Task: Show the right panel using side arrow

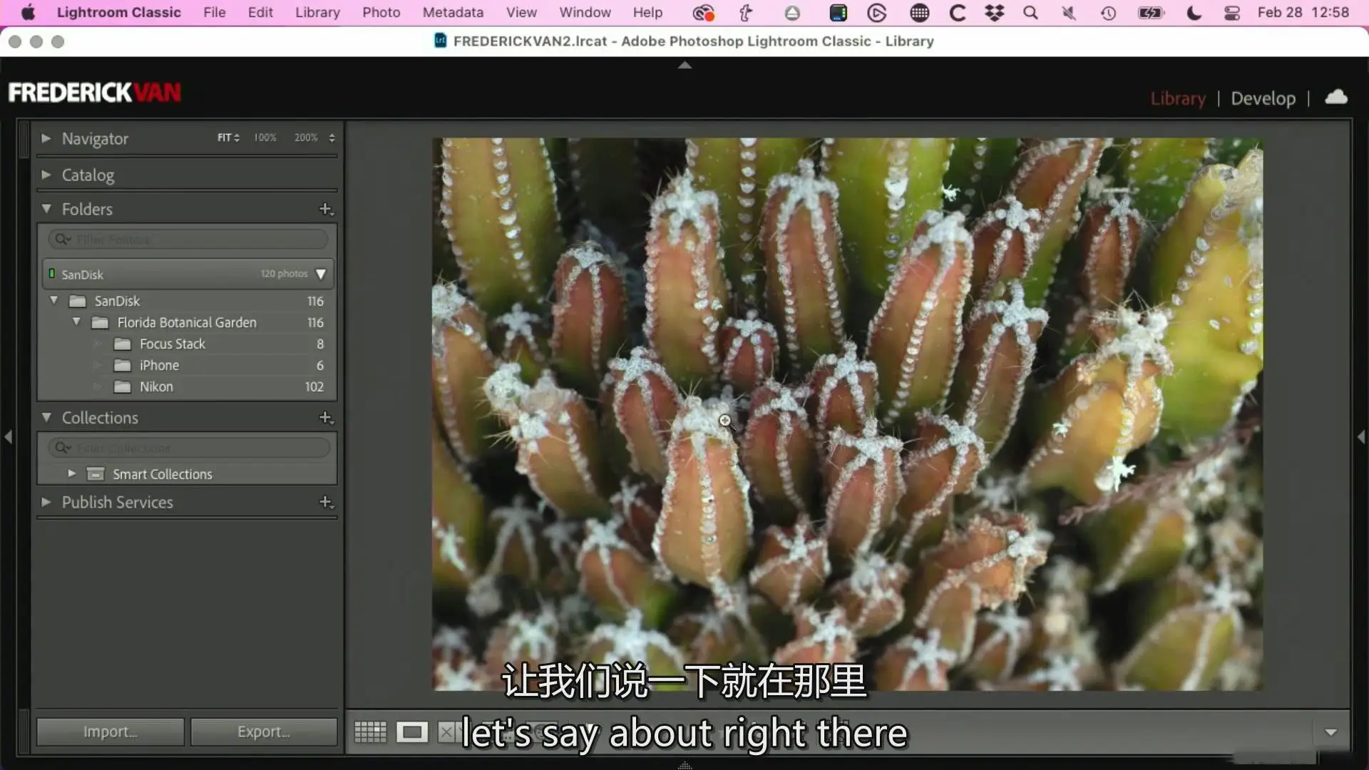Action: tap(1361, 436)
